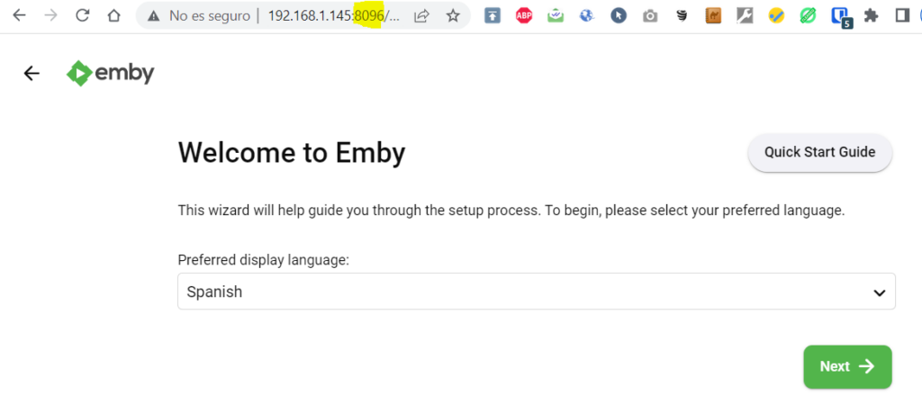Go back using browser back arrow

(20, 16)
